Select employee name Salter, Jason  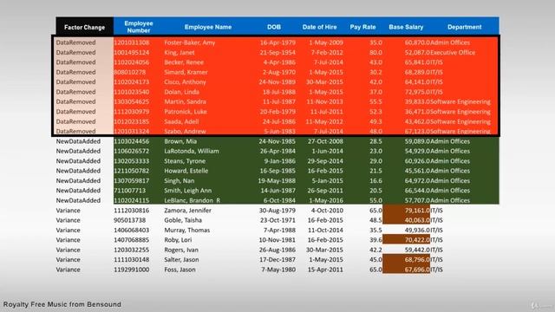click(181, 260)
